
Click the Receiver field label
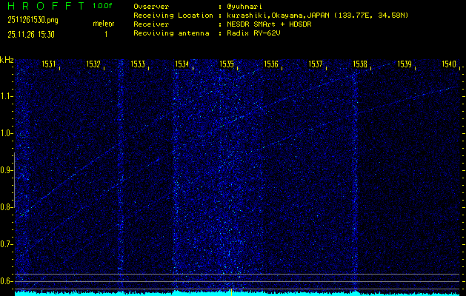click(151, 24)
